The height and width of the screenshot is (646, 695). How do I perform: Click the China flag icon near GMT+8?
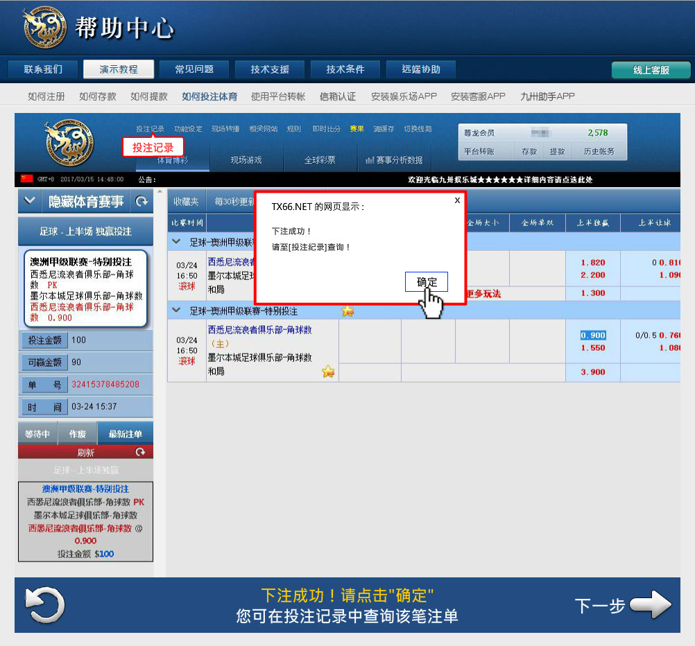point(27,179)
